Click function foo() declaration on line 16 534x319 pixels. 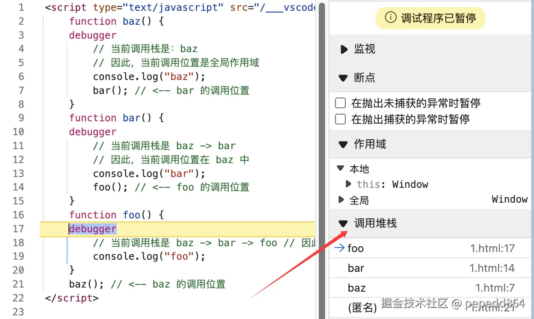117,215
